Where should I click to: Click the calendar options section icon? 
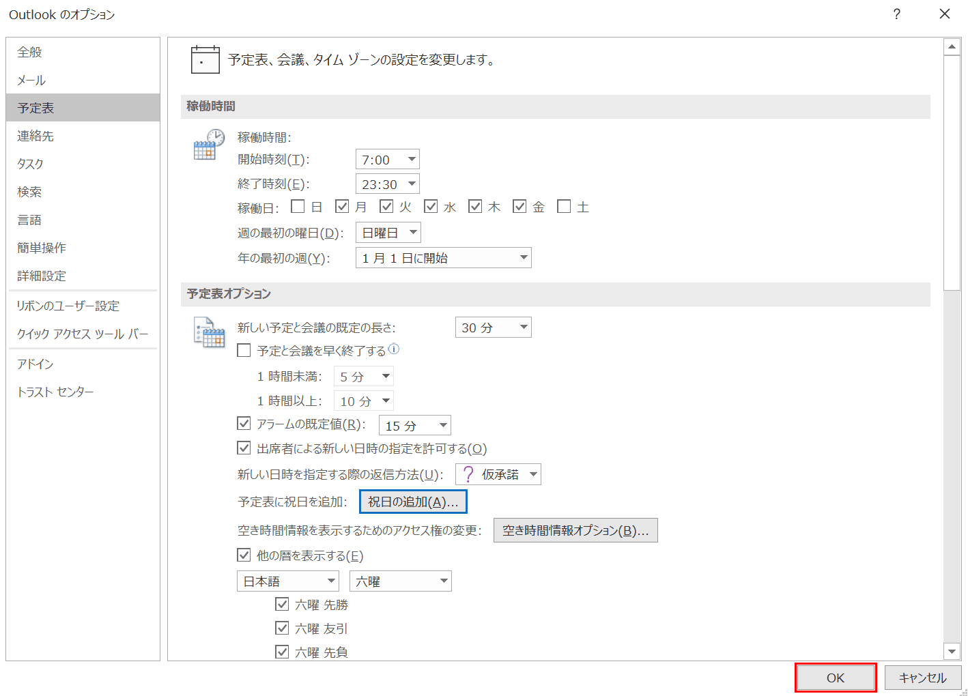point(209,333)
